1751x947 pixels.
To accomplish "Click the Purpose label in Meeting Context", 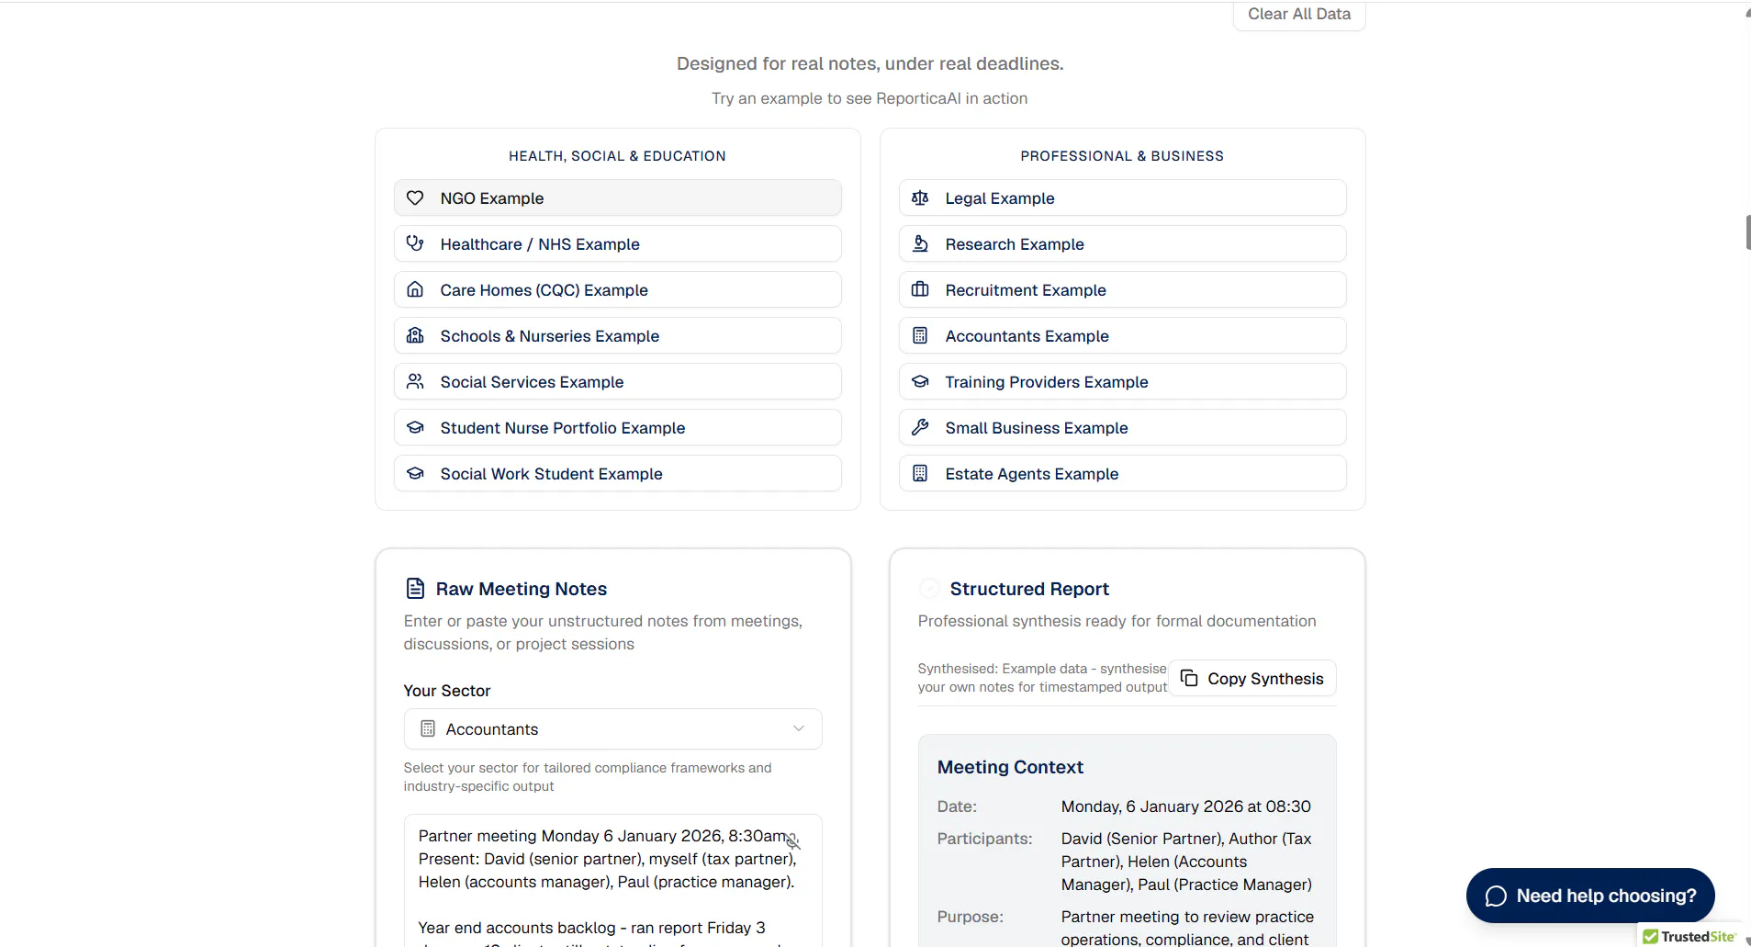I will click(970, 917).
